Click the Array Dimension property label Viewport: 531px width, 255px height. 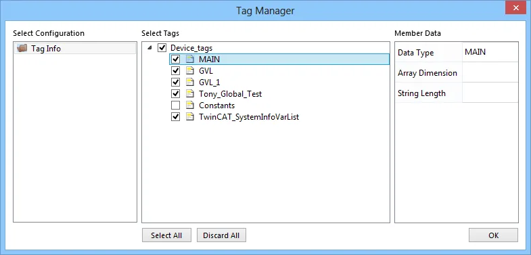point(428,73)
